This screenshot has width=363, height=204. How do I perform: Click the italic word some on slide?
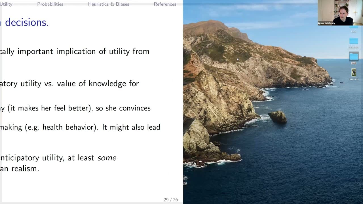coord(107,158)
